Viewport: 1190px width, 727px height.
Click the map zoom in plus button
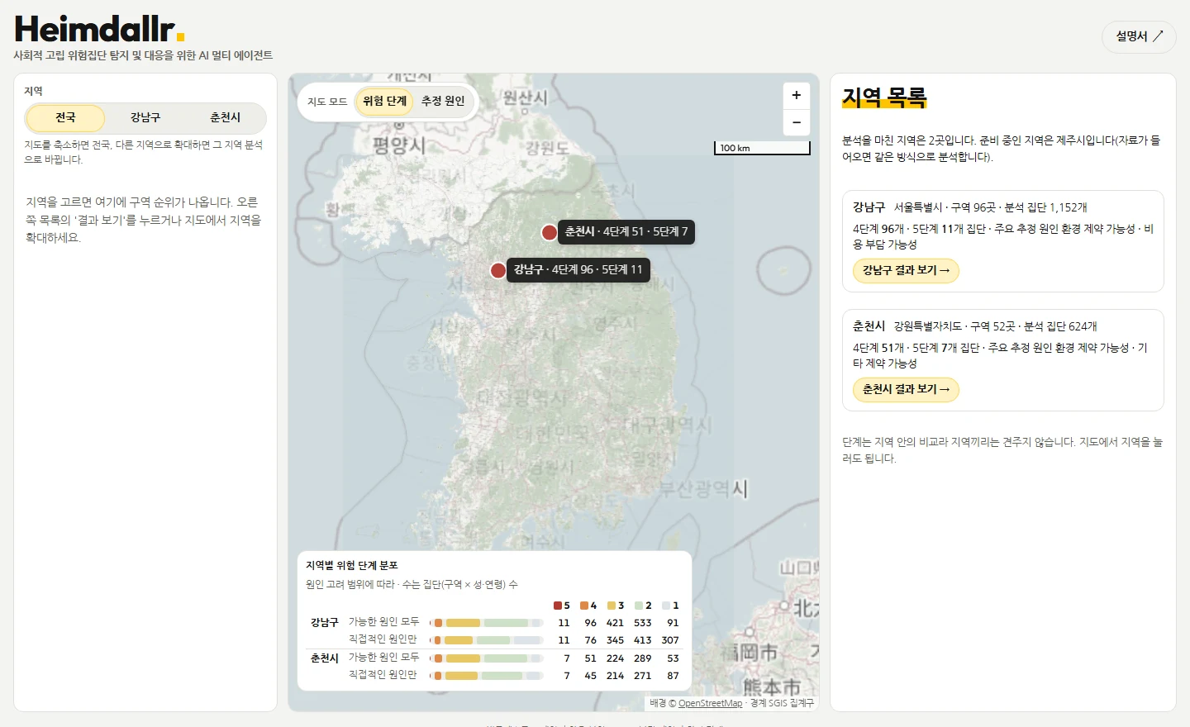796,96
